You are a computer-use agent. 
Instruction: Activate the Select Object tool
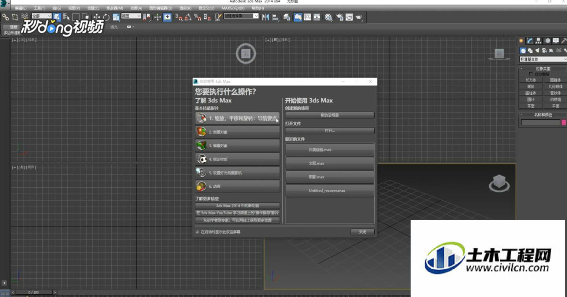[57, 17]
